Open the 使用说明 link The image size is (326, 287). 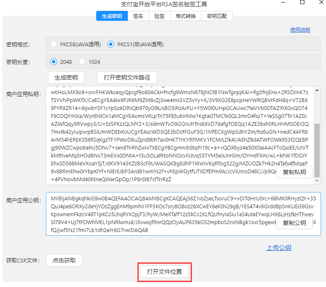(300, 30)
